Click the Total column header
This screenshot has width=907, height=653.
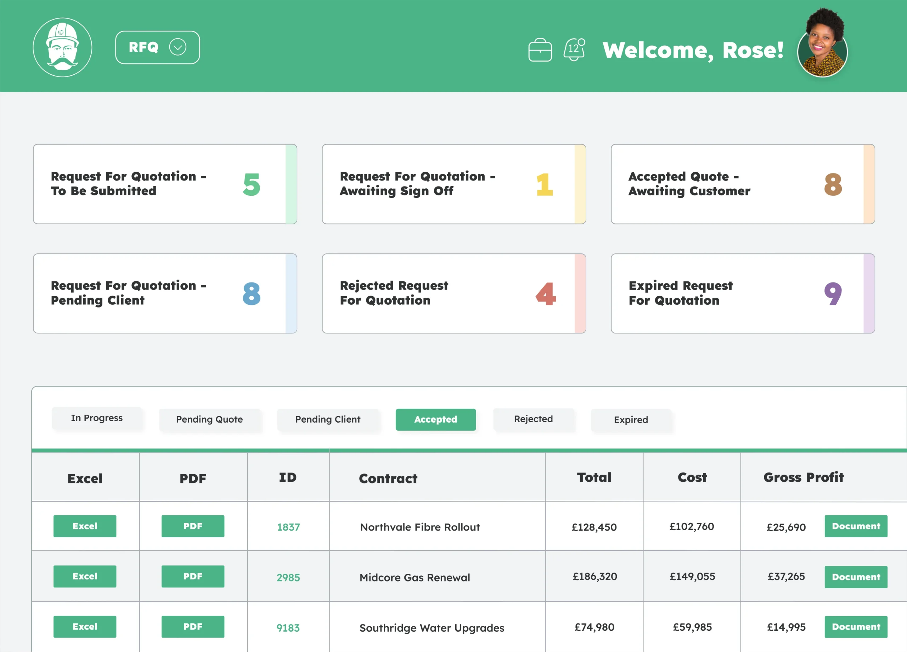[x=594, y=477]
